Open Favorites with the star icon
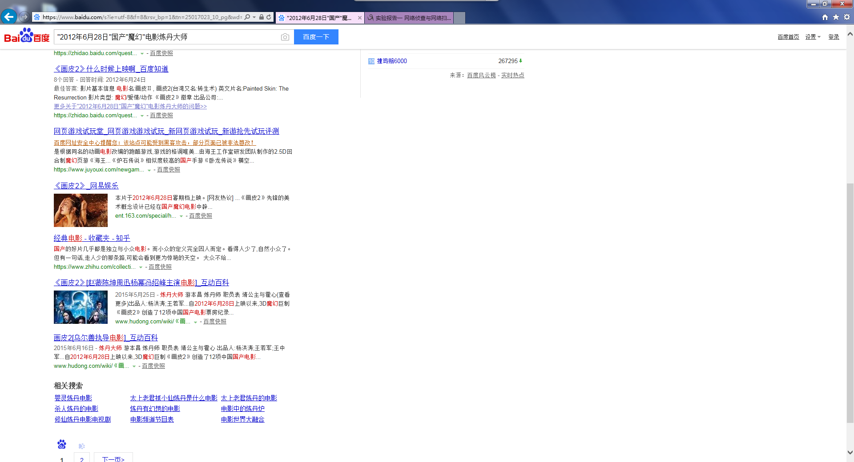Image resolution: width=854 pixels, height=462 pixels. 836,17
